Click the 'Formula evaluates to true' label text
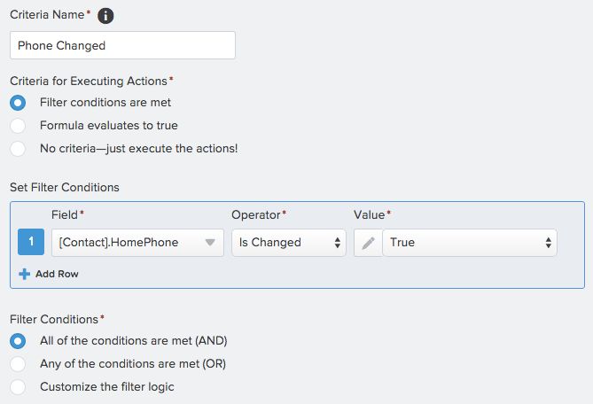The width and height of the screenshot is (593, 404). (x=109, y=126)
